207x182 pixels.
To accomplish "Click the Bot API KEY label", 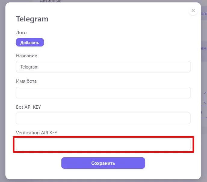I will (28, 107).
